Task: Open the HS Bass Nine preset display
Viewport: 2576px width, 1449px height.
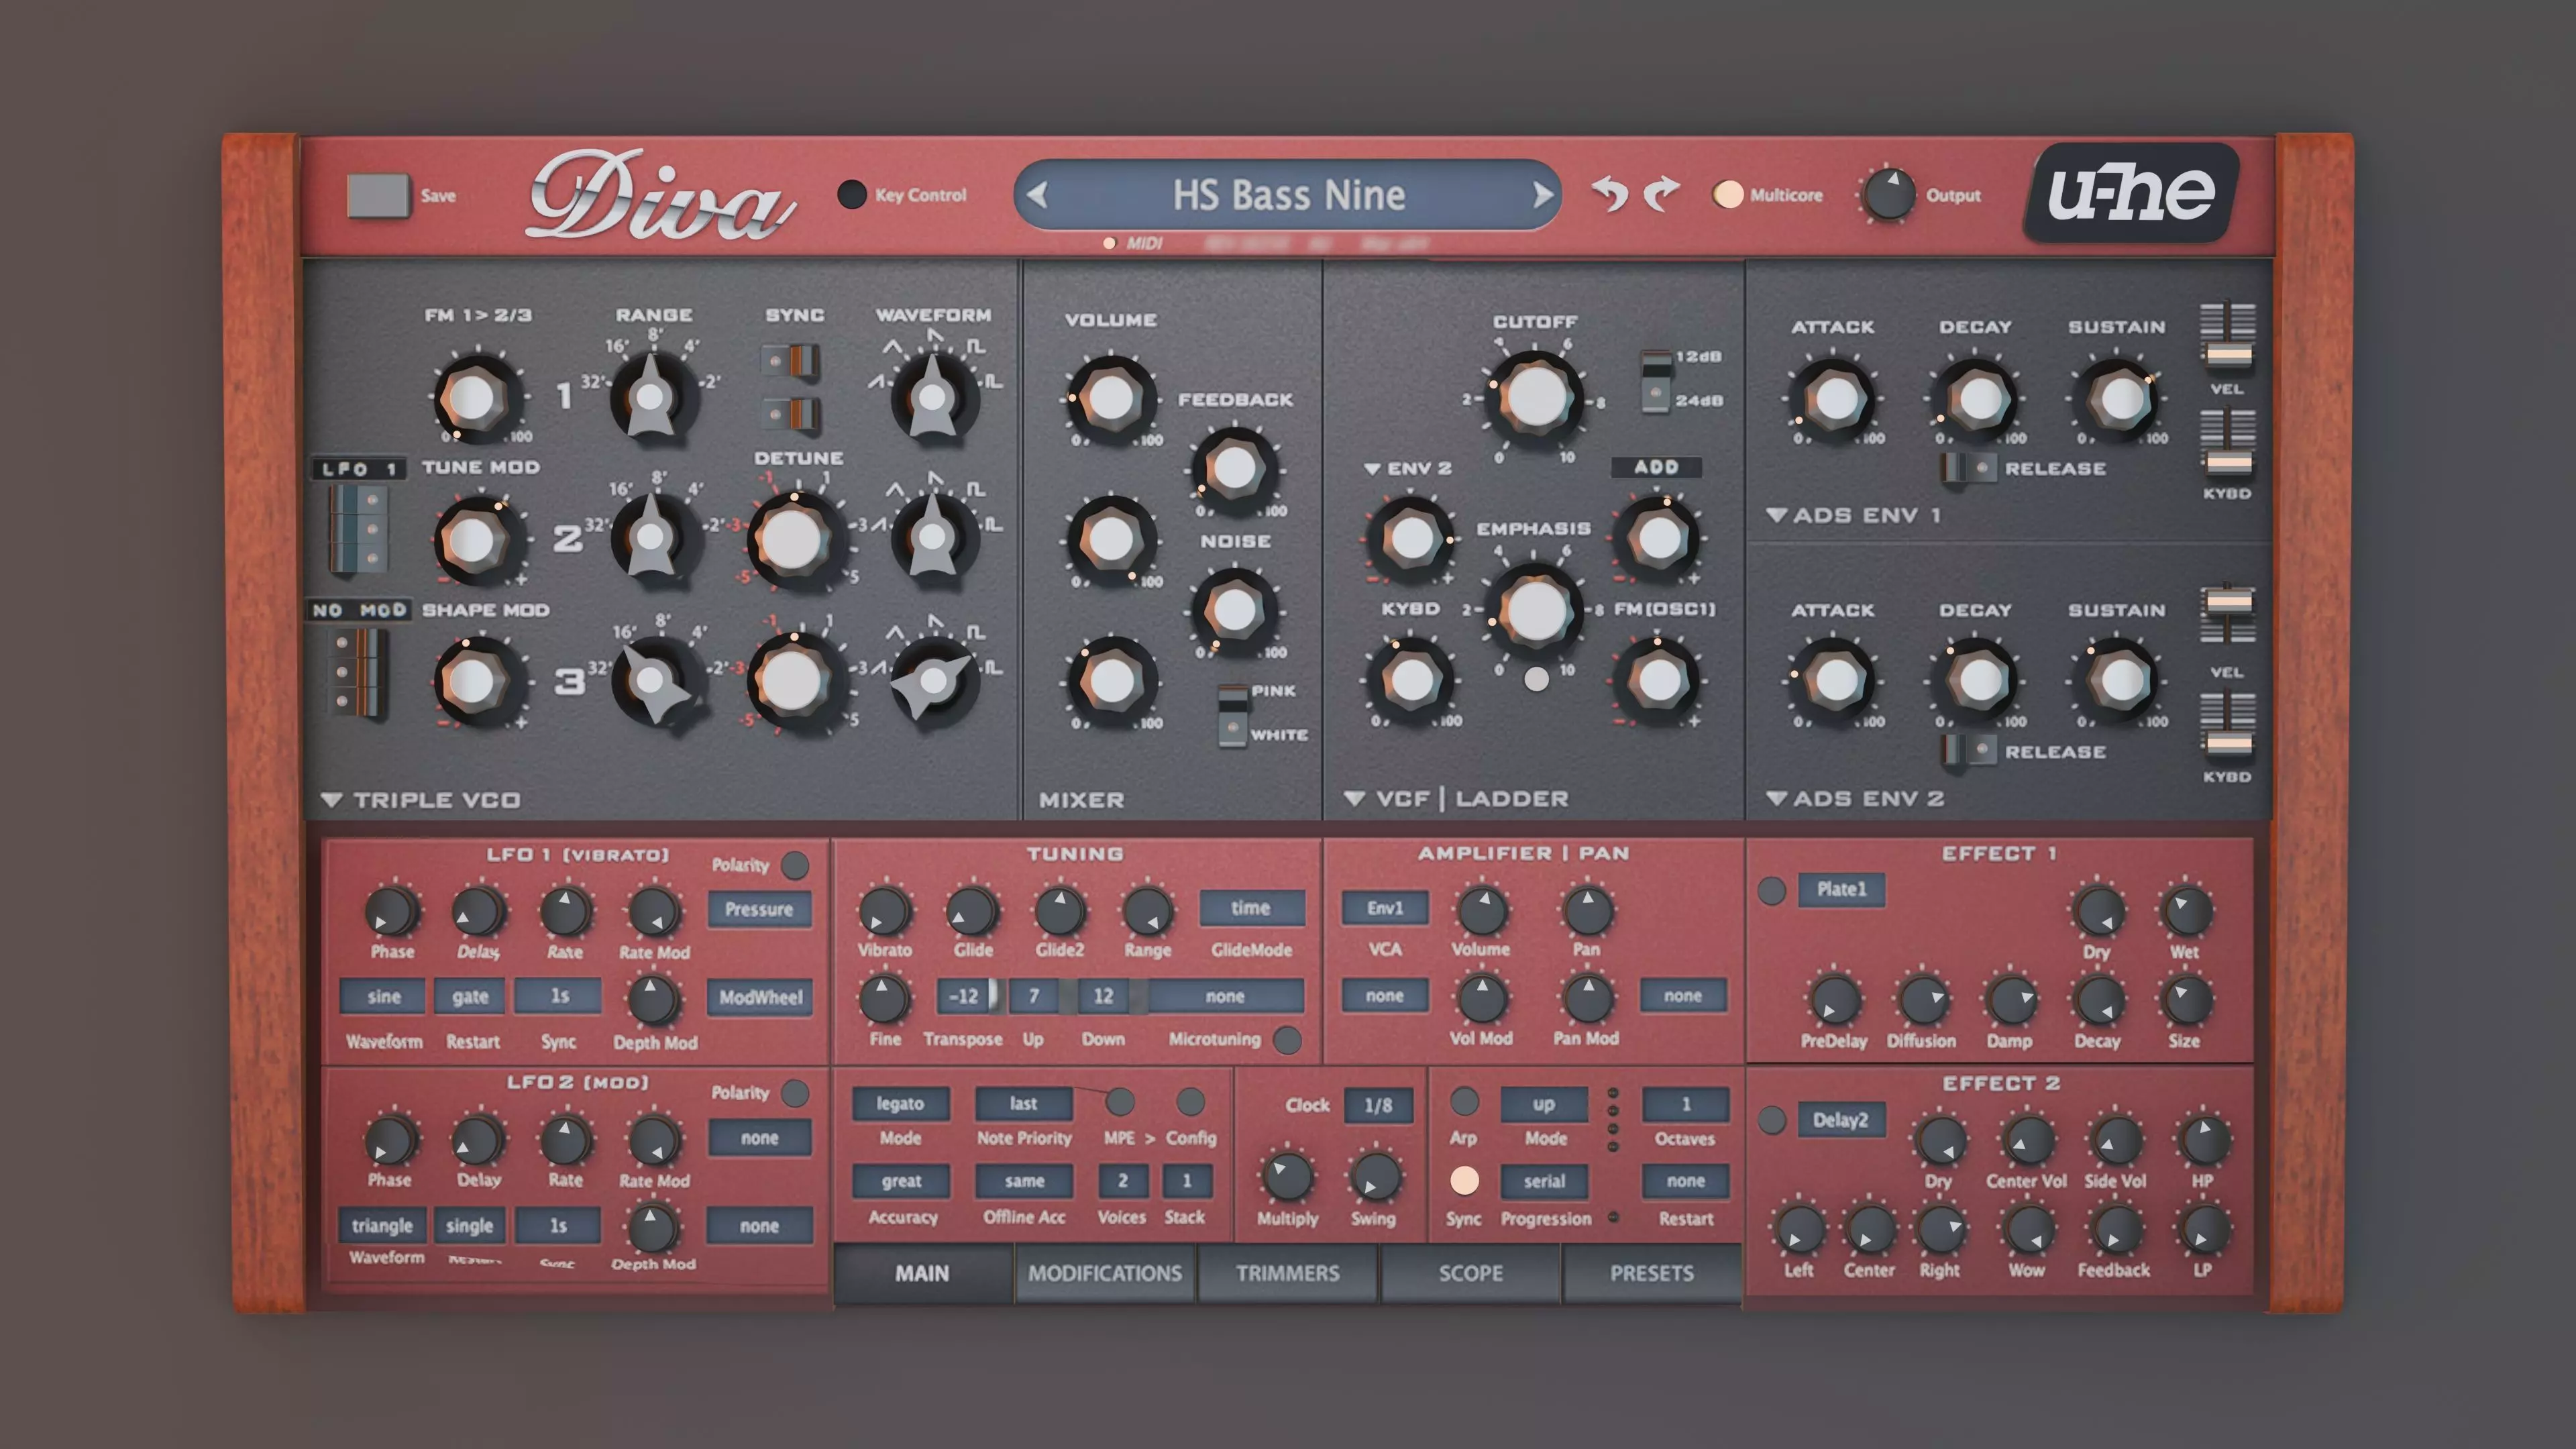Action: [x=1289, y=195]
